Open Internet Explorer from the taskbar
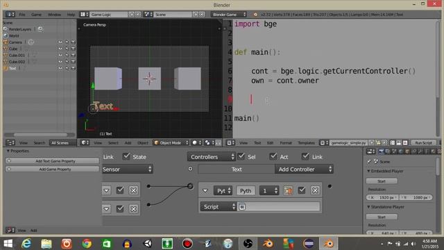The height and width of the screenshot is (250, 444). click(x=26, y=244)
